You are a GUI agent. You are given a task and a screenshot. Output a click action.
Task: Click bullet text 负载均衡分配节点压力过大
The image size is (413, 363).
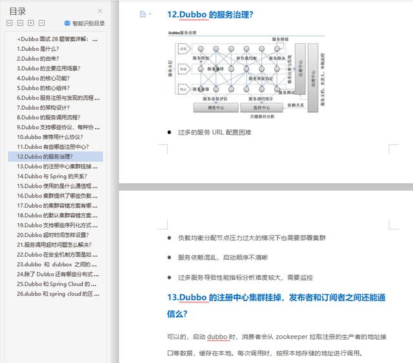click(252, 238)
